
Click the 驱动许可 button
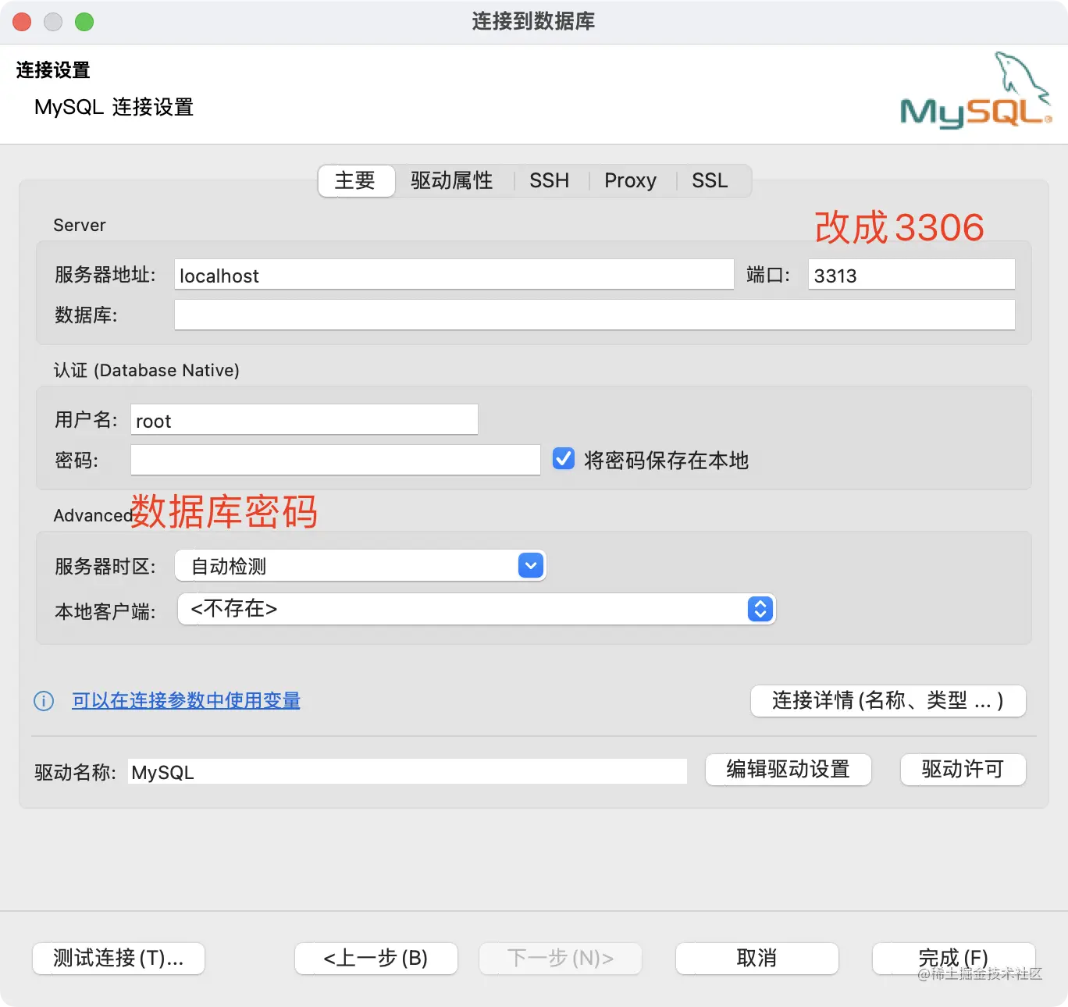coord(963,770)
